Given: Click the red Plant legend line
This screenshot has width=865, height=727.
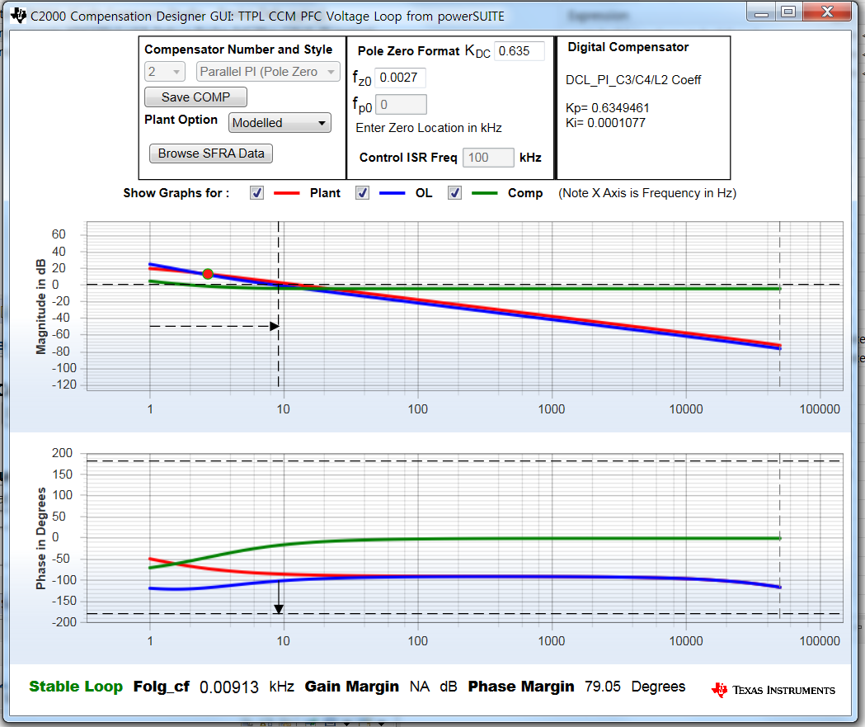Looking at the screenshot, I should (286, 193).
